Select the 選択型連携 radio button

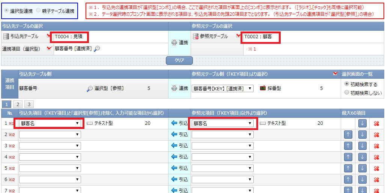click(x=6, y=11)
